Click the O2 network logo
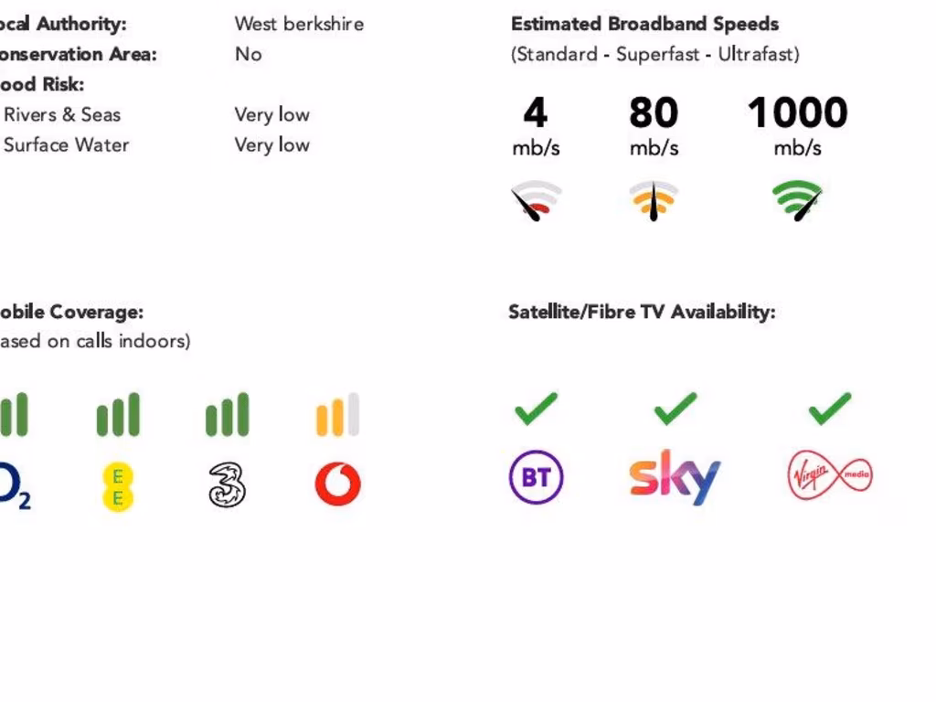Image resolution: width=936 pixels, height=702 pixels. (13, 485)
